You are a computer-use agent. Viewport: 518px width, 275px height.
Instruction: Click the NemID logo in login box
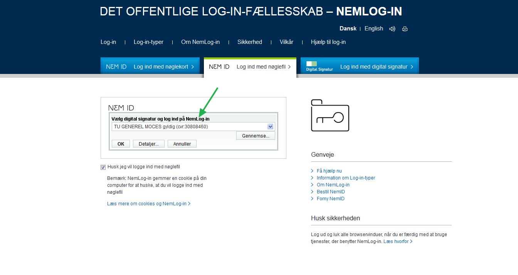[x=121, y=108]
